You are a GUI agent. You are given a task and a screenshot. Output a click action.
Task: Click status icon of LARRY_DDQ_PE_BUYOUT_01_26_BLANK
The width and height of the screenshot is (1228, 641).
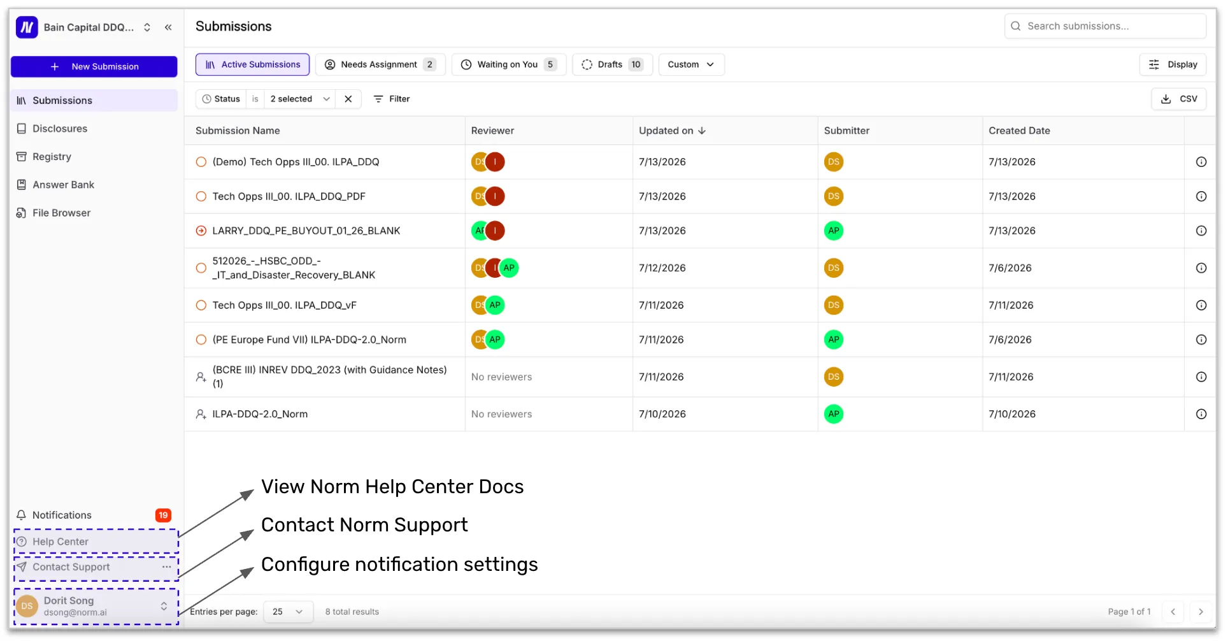[201, 231]
